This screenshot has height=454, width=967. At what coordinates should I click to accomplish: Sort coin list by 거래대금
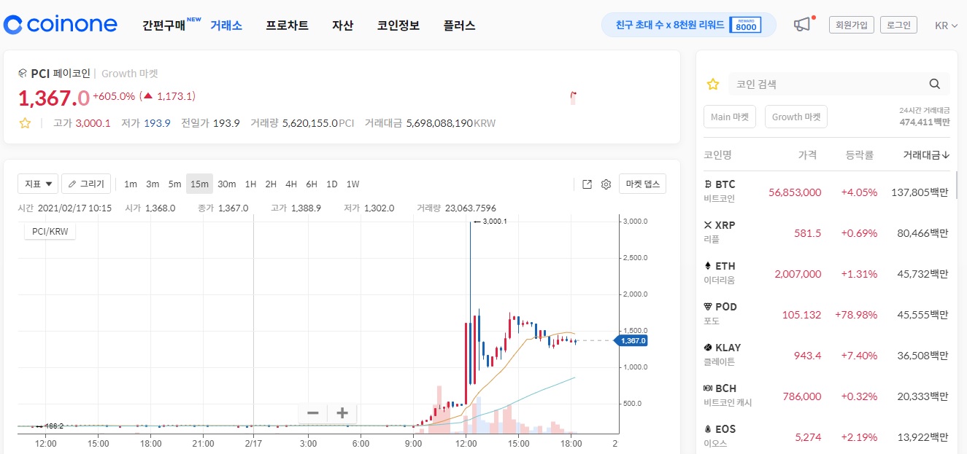point(926,154)
